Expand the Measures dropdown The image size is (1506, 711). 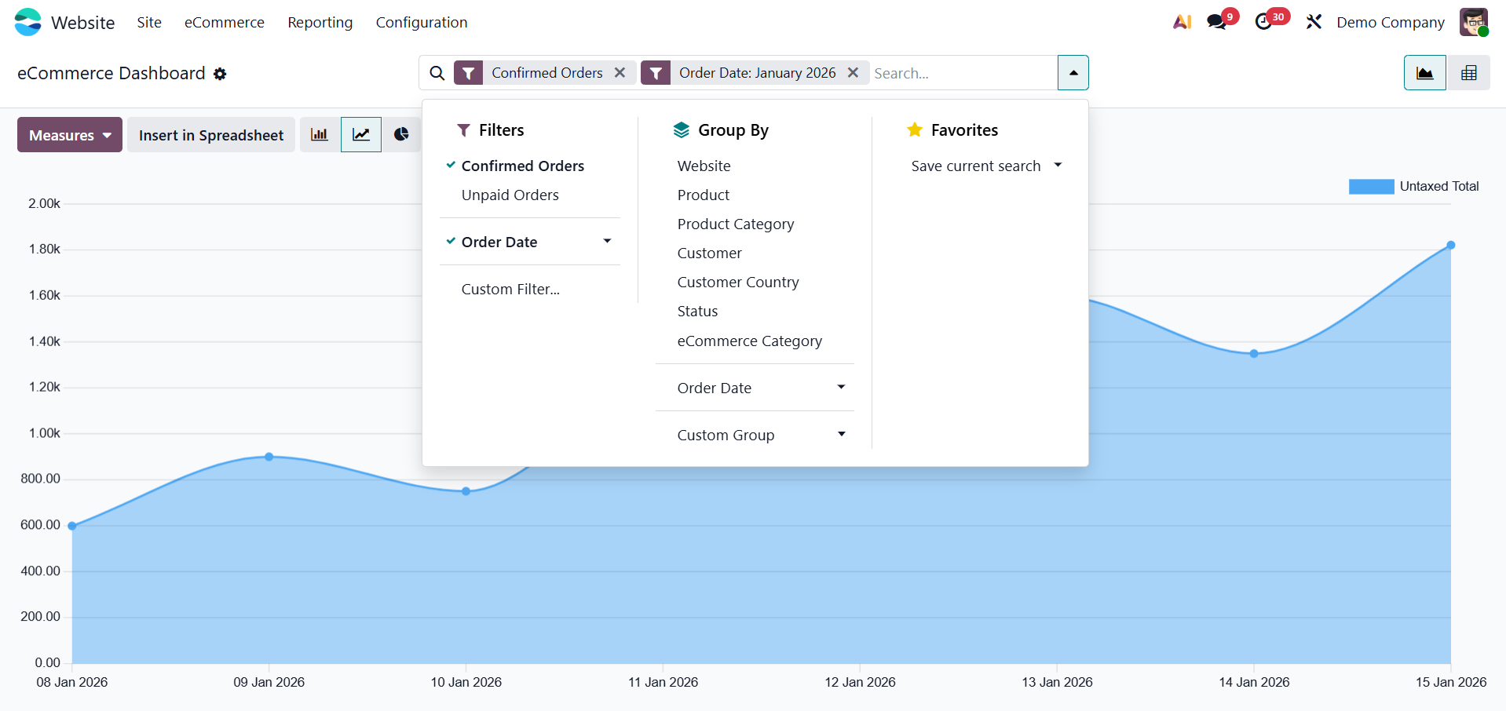click(x=70, y=135)
